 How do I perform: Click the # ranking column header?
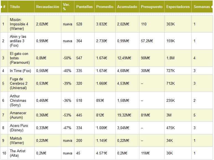pyautogui.click(x=4, y=7)
